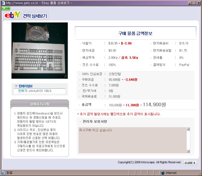Click inside the 관리자 요청사항 text area
Image resolution: width=202 pixels, height=176 pixels.
pos(132,140)
